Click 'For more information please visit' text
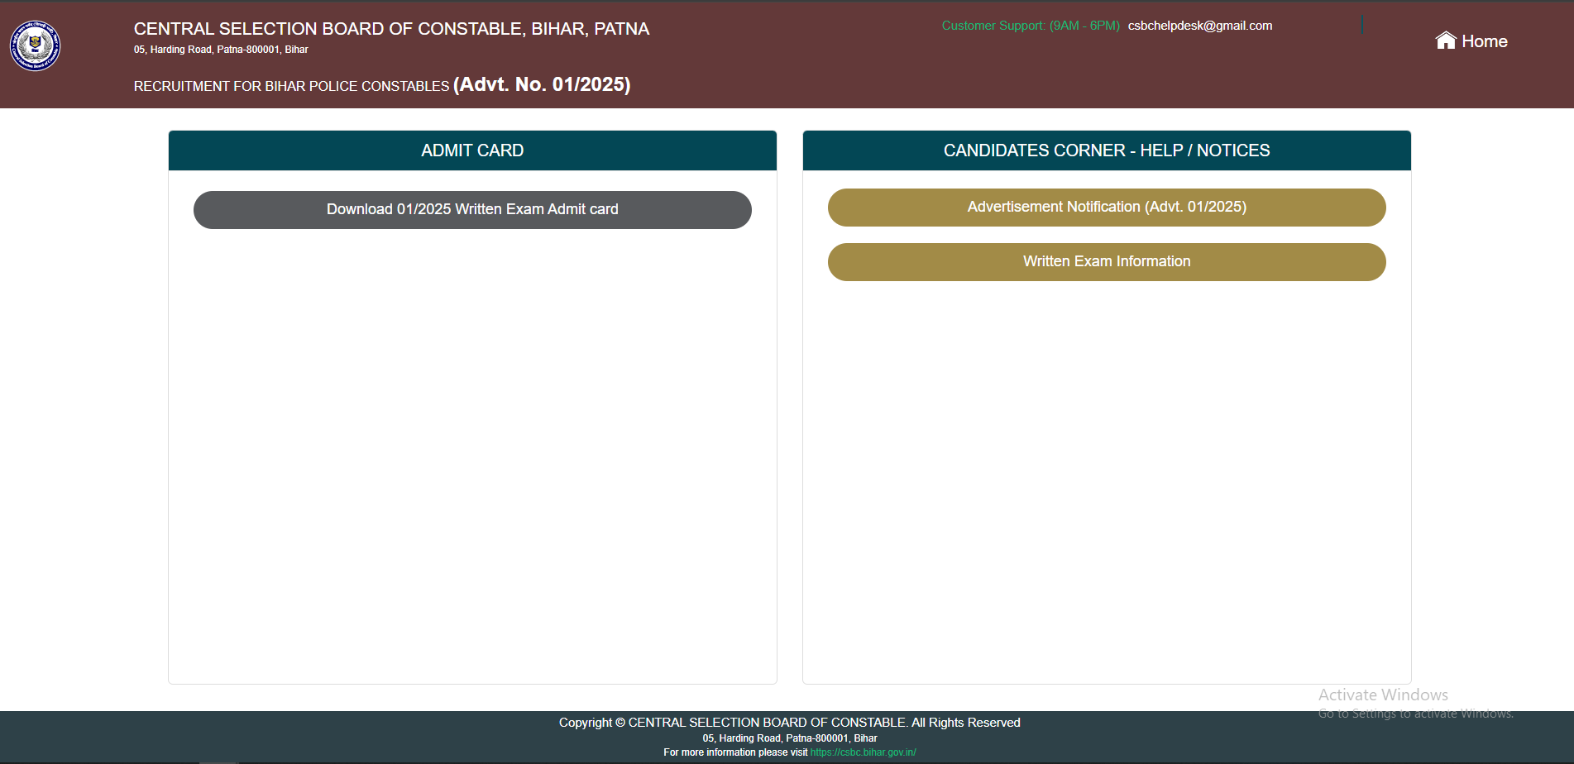This screenshot has height=764, width=1574. point(735,752)
